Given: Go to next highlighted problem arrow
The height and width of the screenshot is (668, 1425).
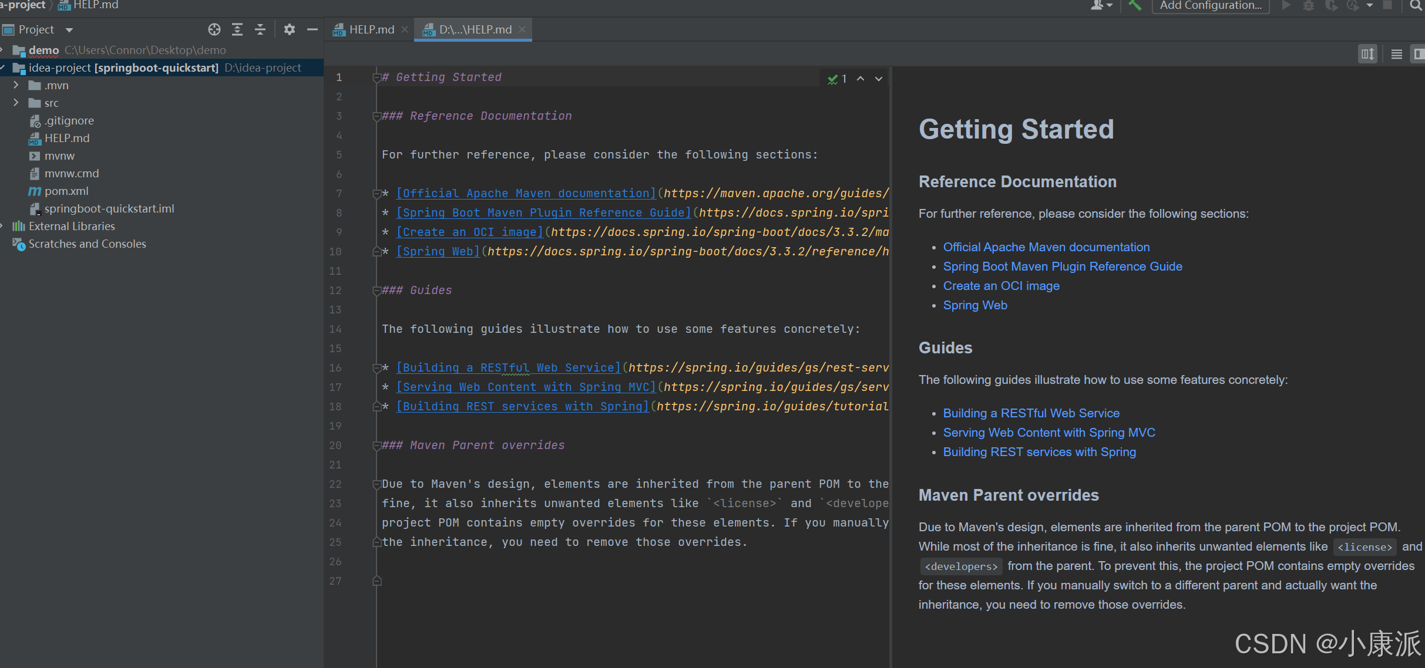Looking at the screenshot, I should point(879,79).
